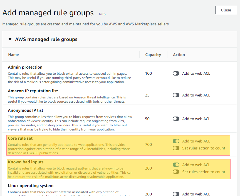Select the Amazon IP reputation list title

tap(33, 91)
